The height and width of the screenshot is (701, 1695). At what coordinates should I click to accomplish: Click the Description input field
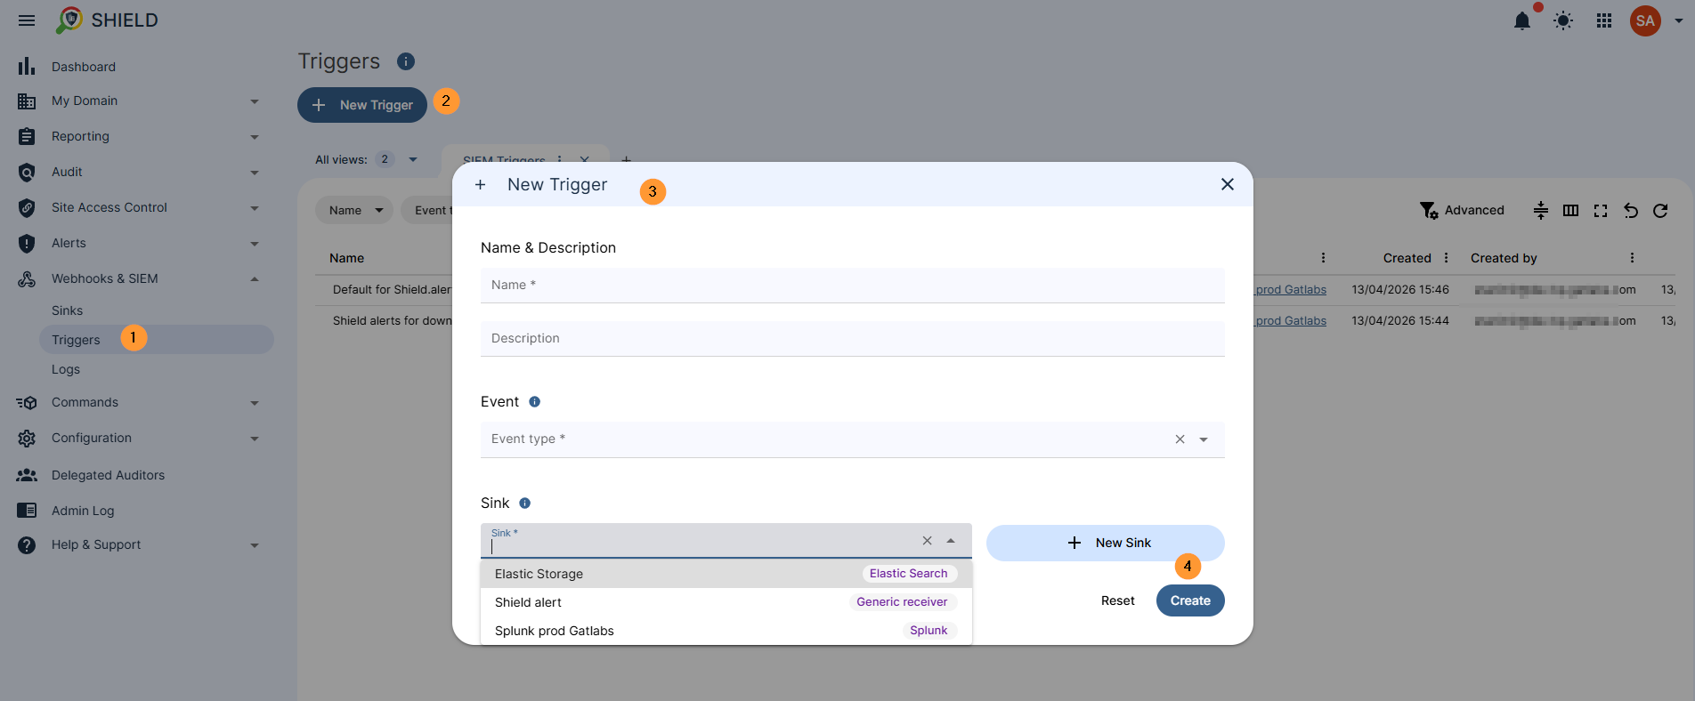[853, 339]
